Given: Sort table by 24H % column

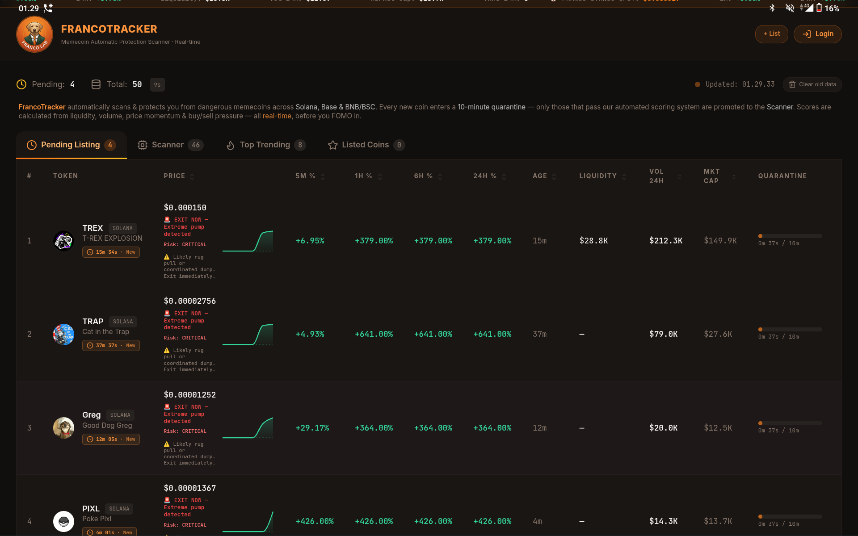Looking at the screenshot, I should click(x=490, y=176).
